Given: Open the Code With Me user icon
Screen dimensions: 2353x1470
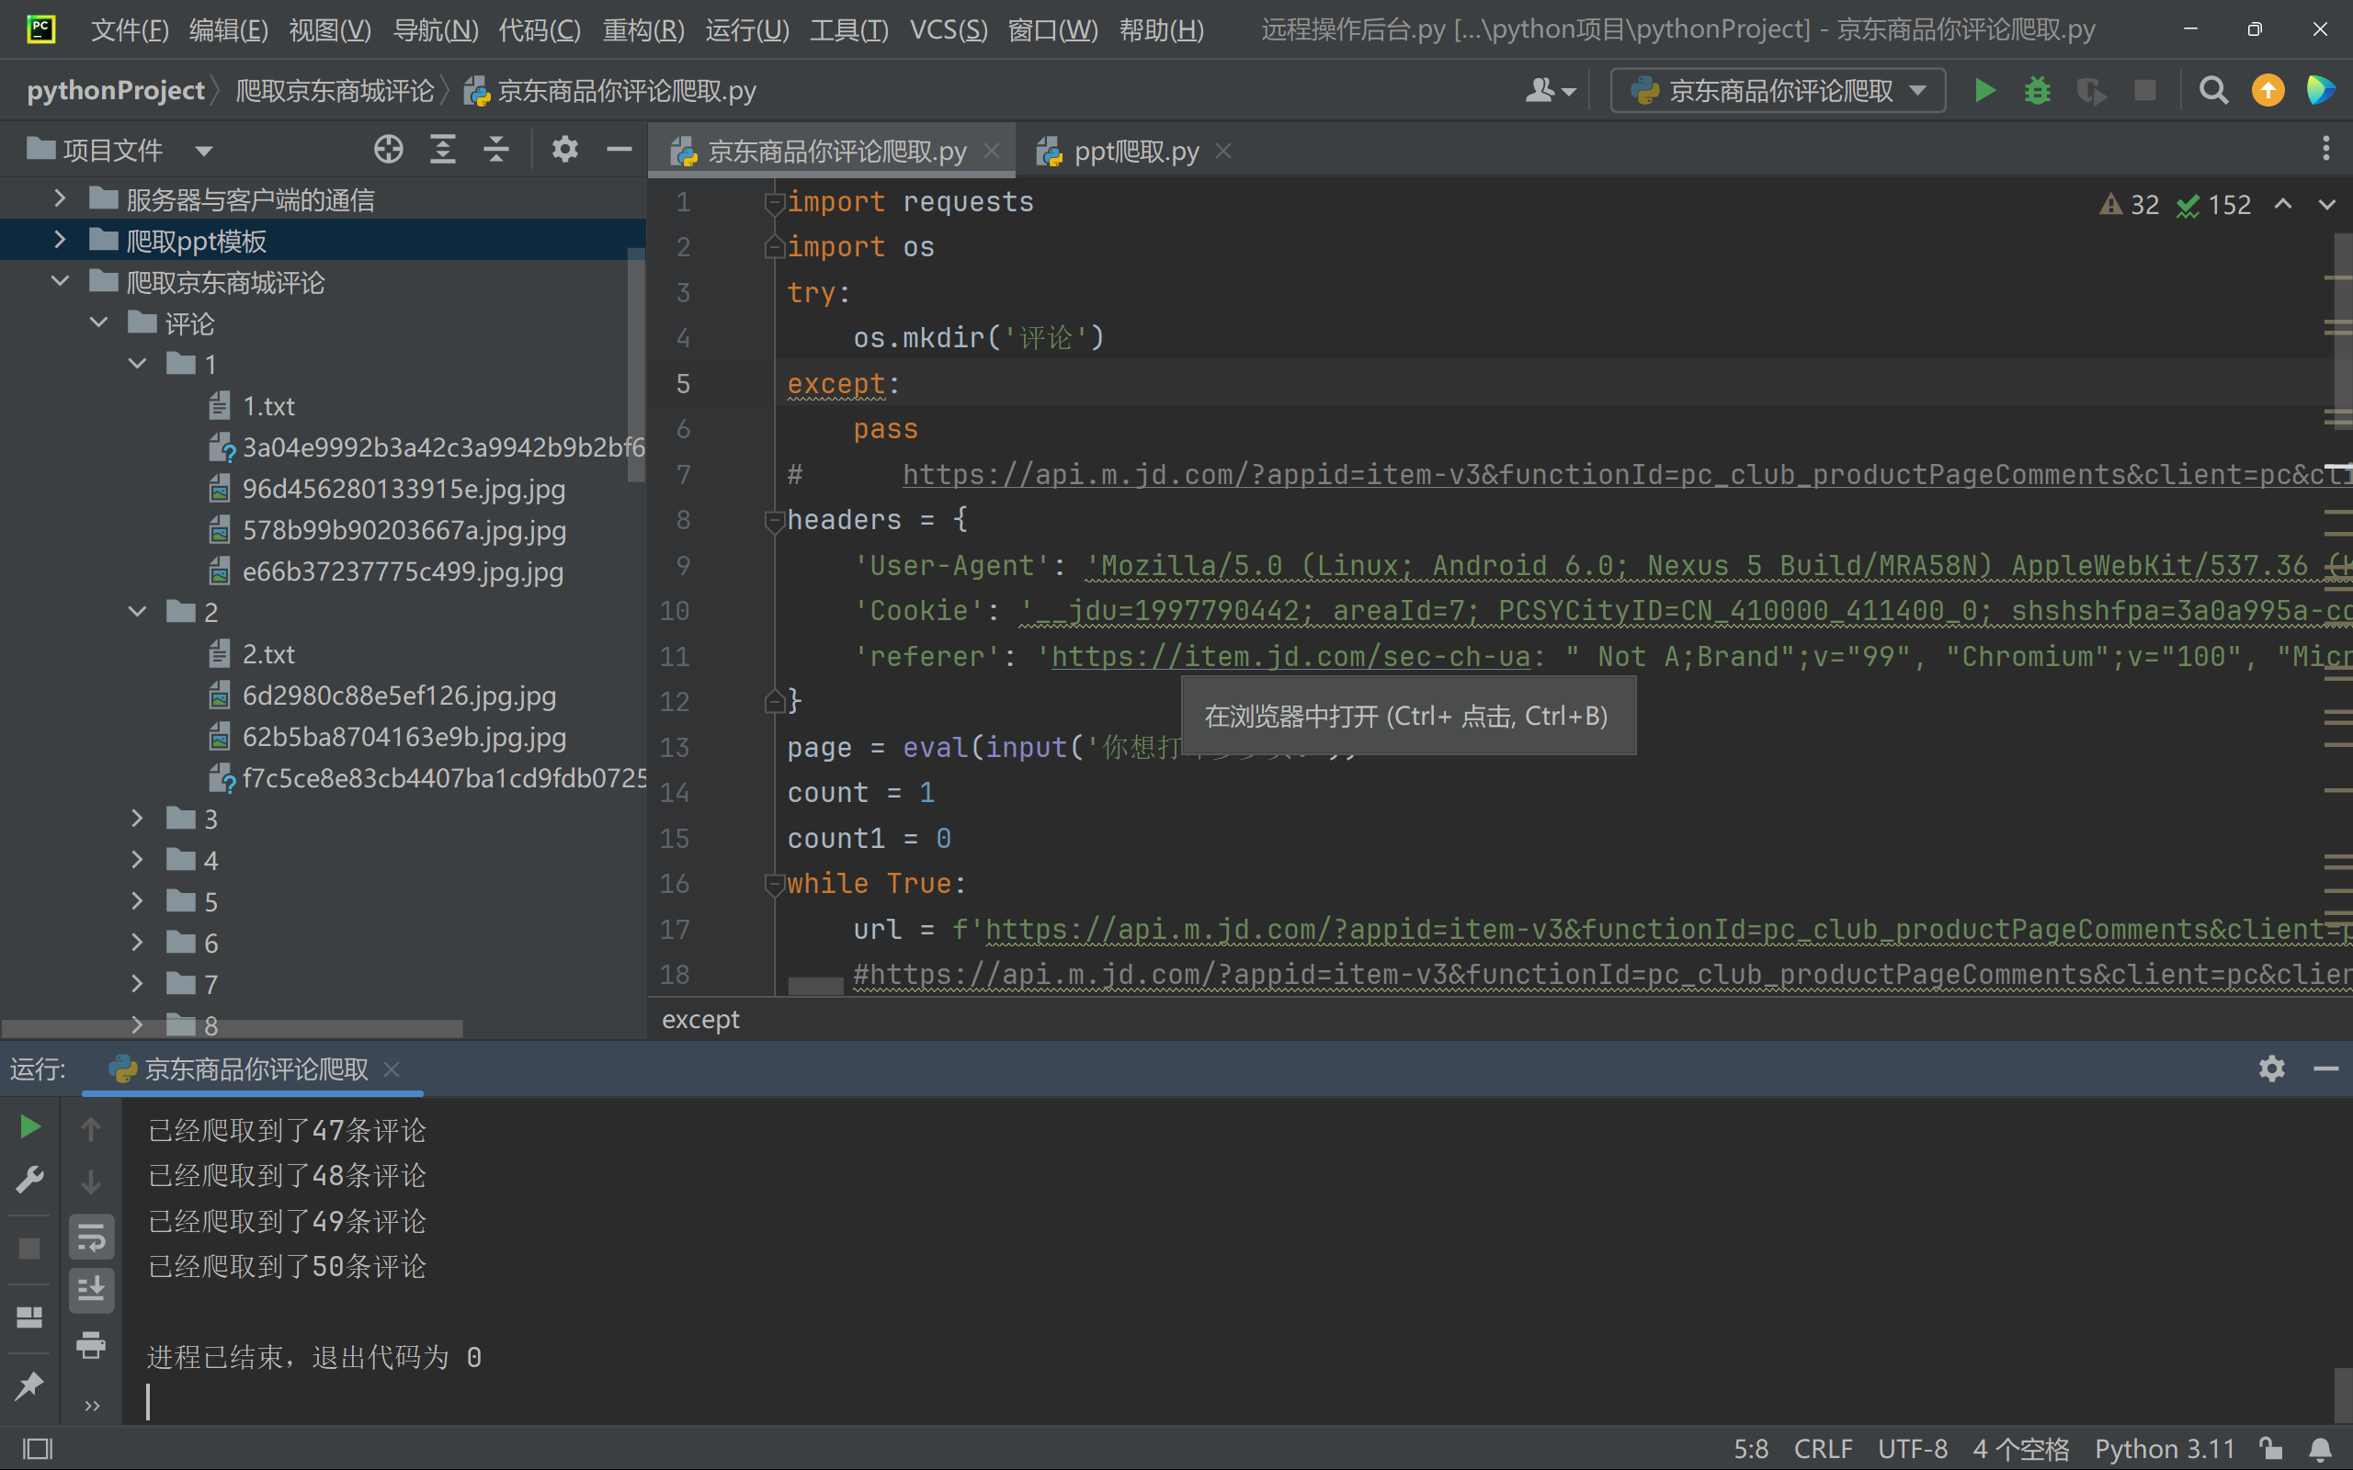Looking at the screenshot, I should (x=1550, y=90).
